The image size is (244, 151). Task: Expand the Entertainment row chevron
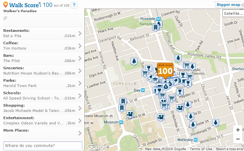[80, 120]
